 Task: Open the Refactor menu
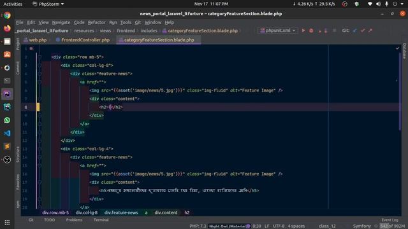pyautogui.click(x=96, y=22)
